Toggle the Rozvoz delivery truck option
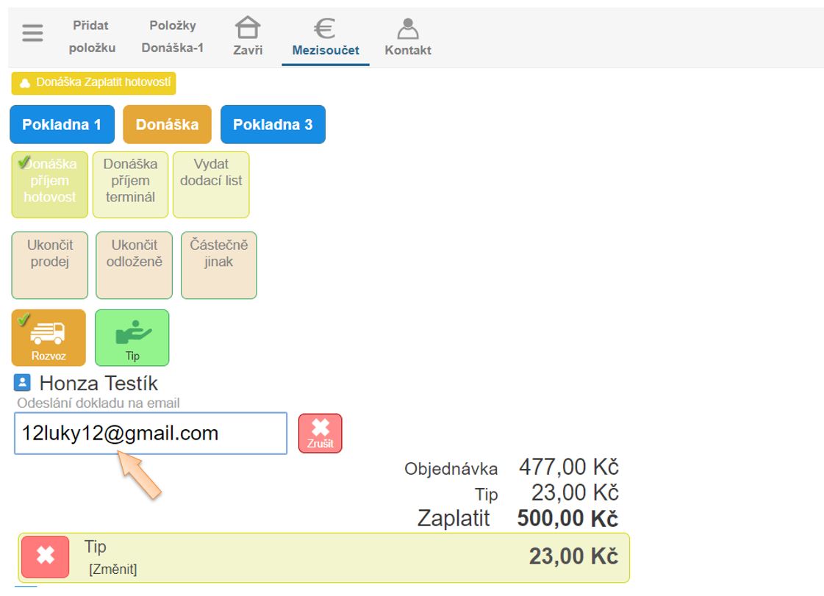The height and width of the screenshot is (596, 824). coord(49,337)
